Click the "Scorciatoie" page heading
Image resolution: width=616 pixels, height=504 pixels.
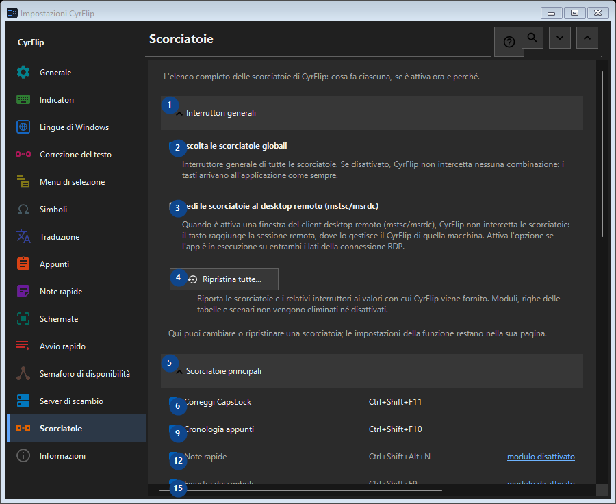pyautogui.click(x=181, y=39)
